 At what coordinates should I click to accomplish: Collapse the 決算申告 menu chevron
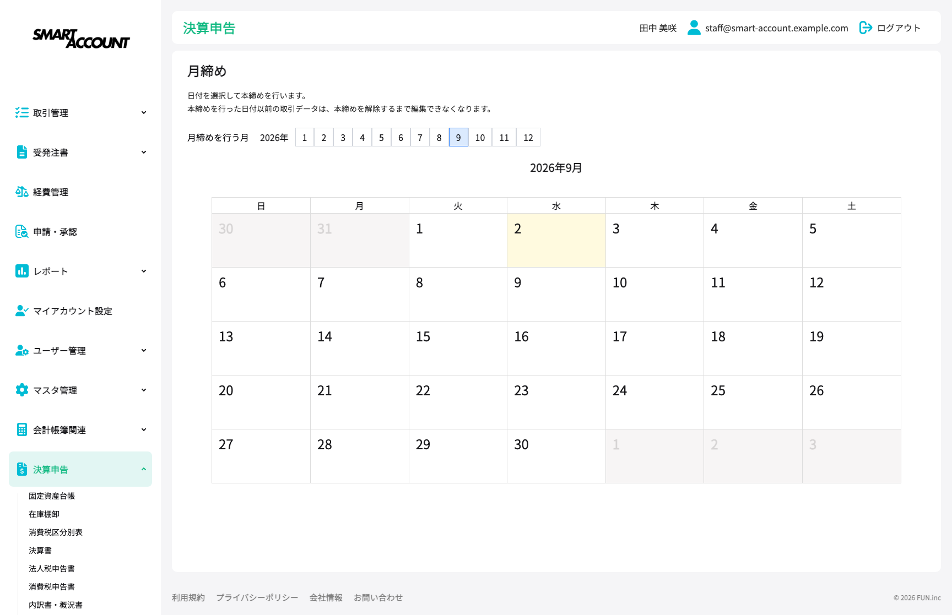click(x=144, y=470)
